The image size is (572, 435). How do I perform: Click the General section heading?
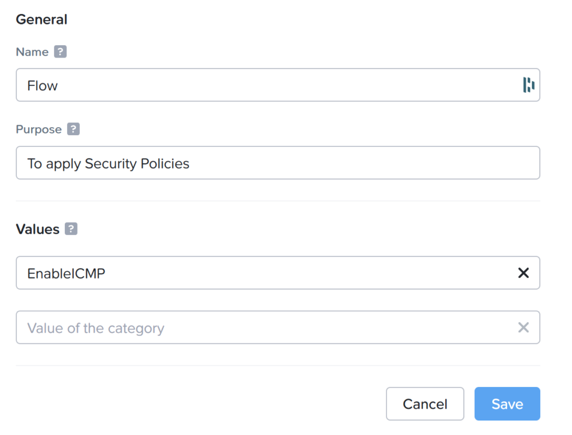point(41,20)
